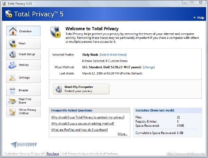Click the large shield icon beside the Welcome heading

click(55, 32)
